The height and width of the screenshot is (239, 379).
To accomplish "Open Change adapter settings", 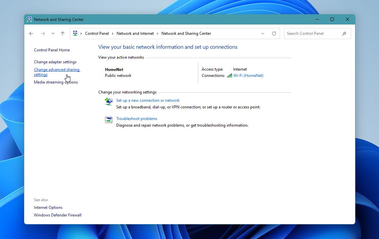I will tap(55, 62).
